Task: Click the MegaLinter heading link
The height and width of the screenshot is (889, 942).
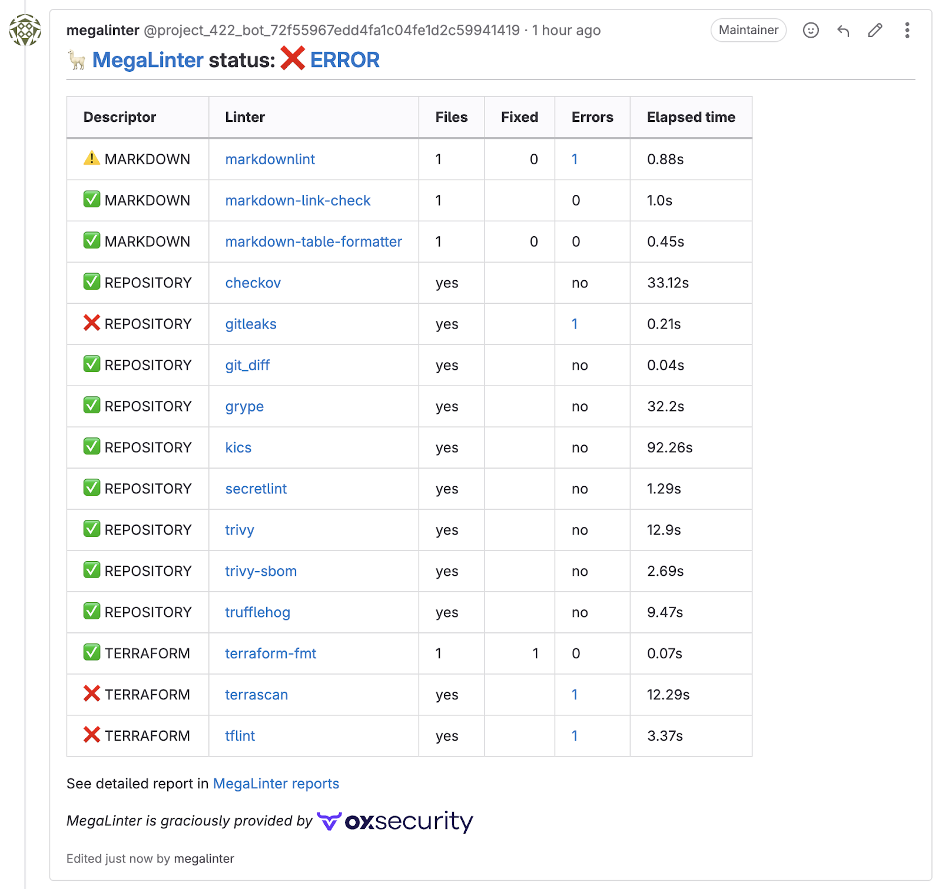Action: coord(148,60)
